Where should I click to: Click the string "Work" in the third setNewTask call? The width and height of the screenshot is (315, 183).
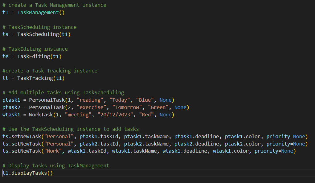point(53,151)
